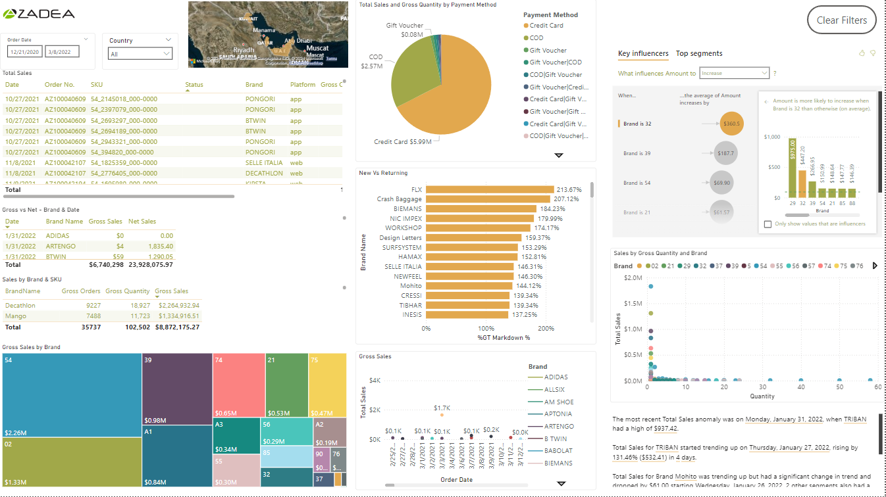The image size is (886, 497).
Task: Expand more Brand legend items in Gross Sales
Action: coord(561,483)
